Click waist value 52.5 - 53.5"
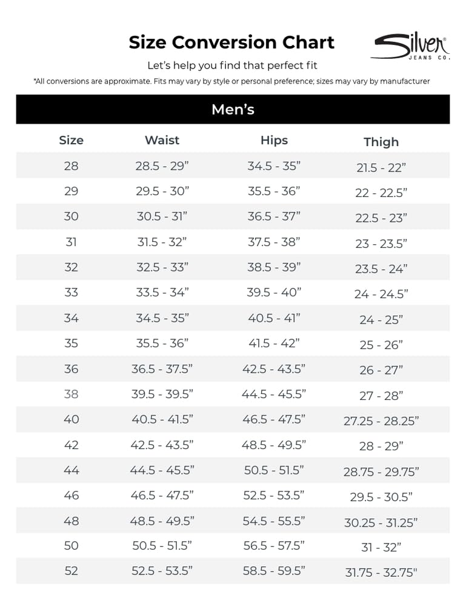Viewport: 466px width, 606px height. click(162, 571)
